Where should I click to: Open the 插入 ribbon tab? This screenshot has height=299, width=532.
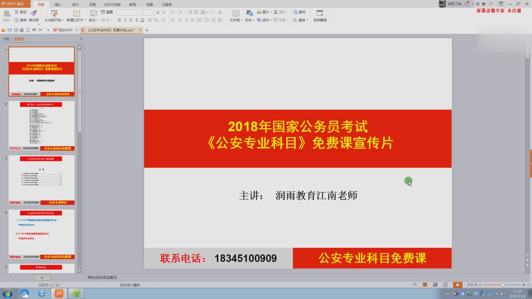(58, 5)
